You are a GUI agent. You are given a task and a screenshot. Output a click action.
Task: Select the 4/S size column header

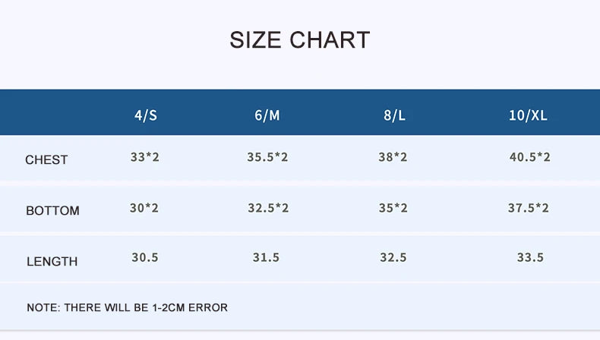pos(145,116)
